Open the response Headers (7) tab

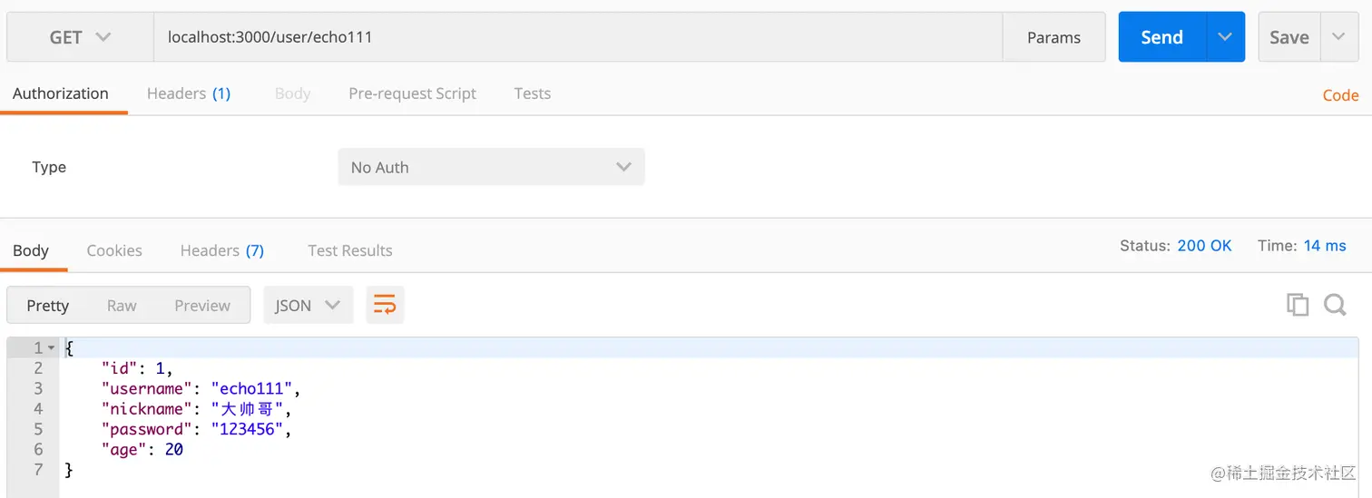click(x=221, y=250)
